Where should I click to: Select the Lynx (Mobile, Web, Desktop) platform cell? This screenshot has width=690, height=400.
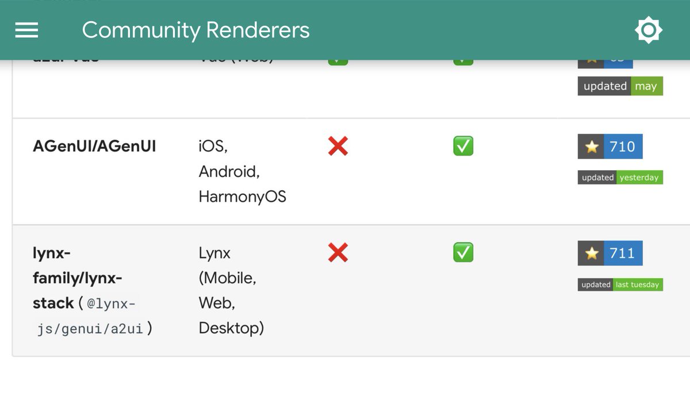pos(231,291)
